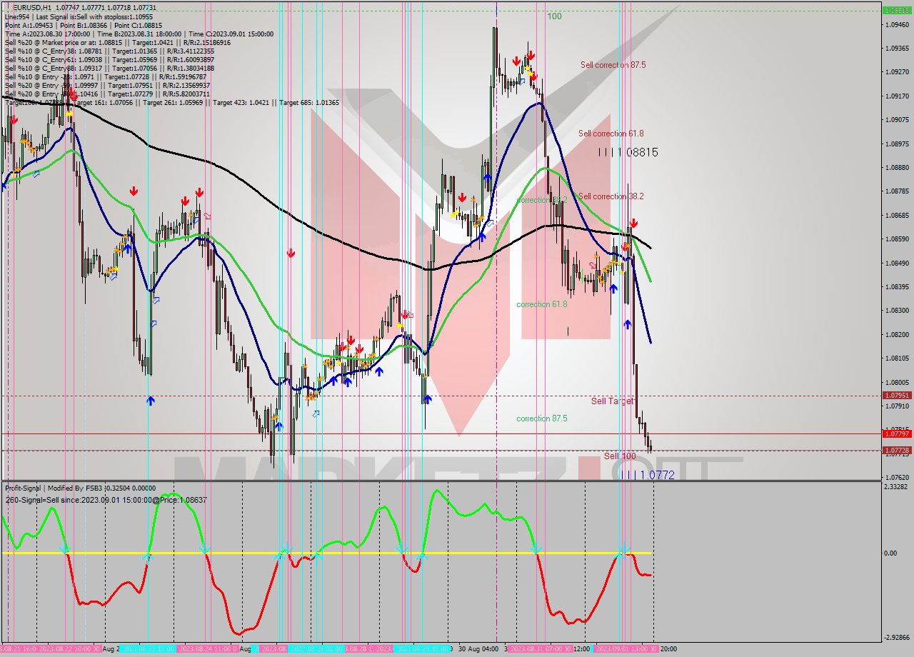The height and width of the screenshot is (657, 914).
Task: Click the 2023.08.24 11:00 time label
Action: (205, 649)
